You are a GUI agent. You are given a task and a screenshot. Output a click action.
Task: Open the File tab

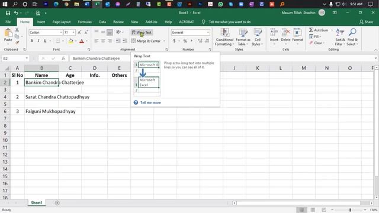[x=8, y=22]
